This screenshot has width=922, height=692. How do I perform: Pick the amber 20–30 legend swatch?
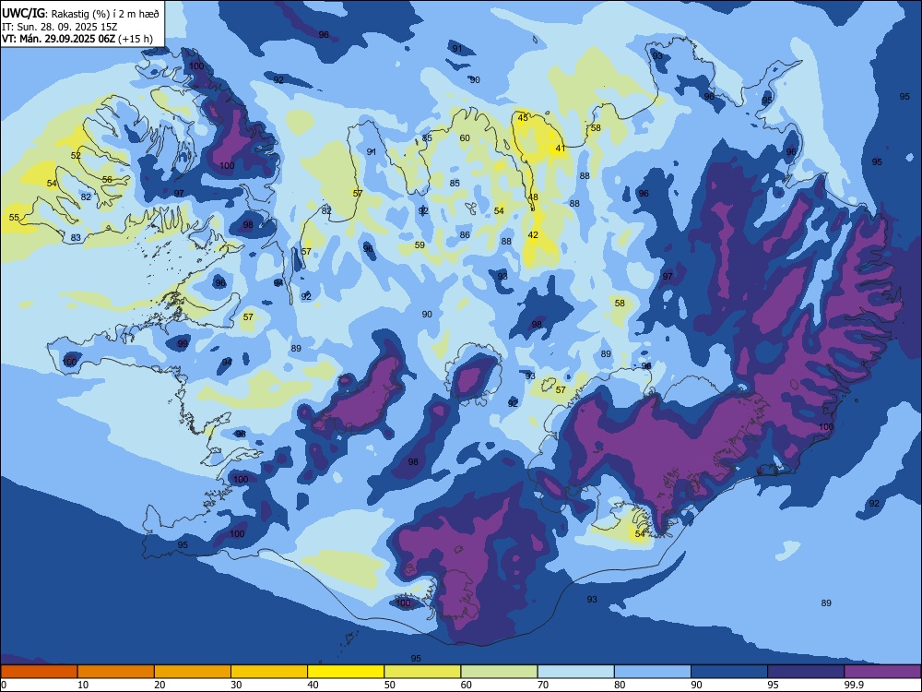click(193, 672)
